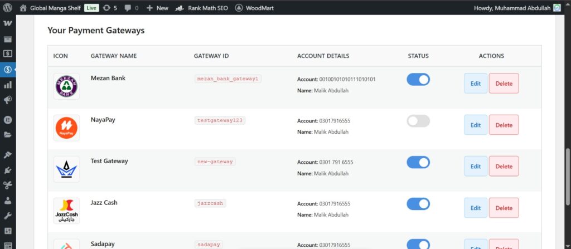
Task: Open the scissors sidebar icon
Action: coord(8,185)
